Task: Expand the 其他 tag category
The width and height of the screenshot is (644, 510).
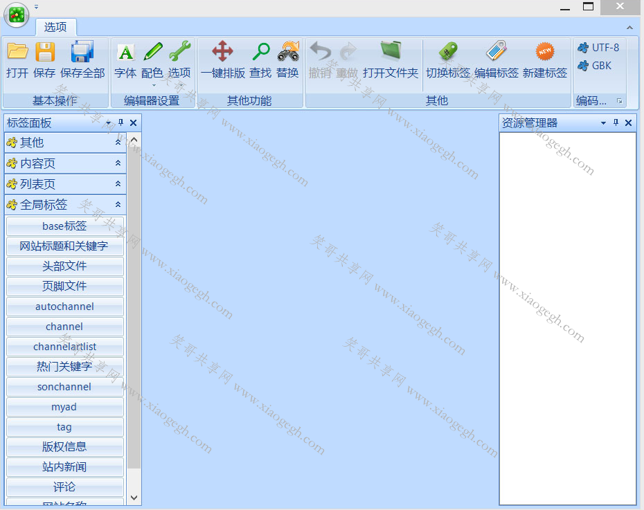Action: pos(65,143)
